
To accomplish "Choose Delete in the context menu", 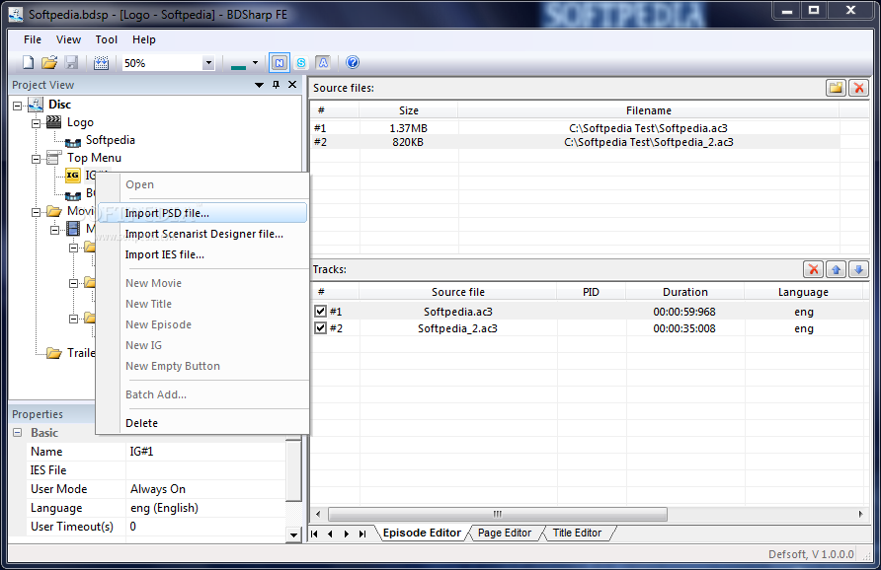I will pos(202,423).
